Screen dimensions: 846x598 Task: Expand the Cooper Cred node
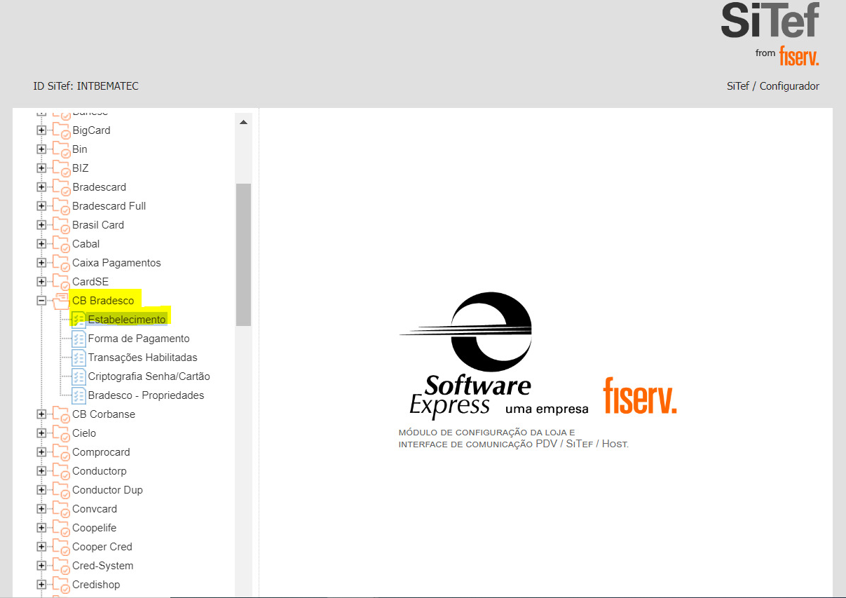click(x=41, y=547)
